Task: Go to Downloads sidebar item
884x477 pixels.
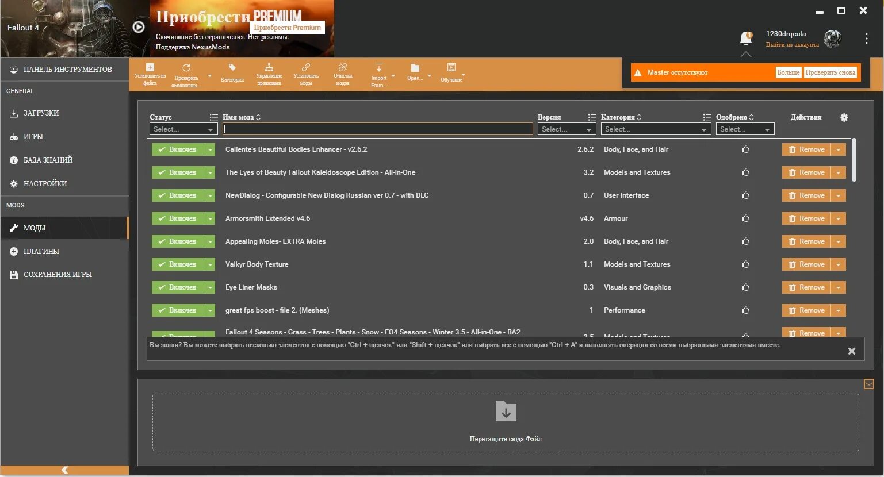Action: point(64,113)
